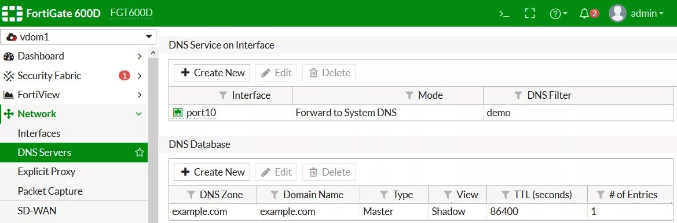This screenshot has width=677, height=223.
Task: Favorite DNS Servers with the star icon
Action: click(x=140, y=153)
